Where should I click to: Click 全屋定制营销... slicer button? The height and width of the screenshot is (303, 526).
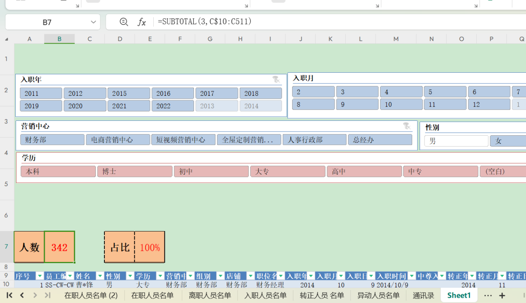249,140
